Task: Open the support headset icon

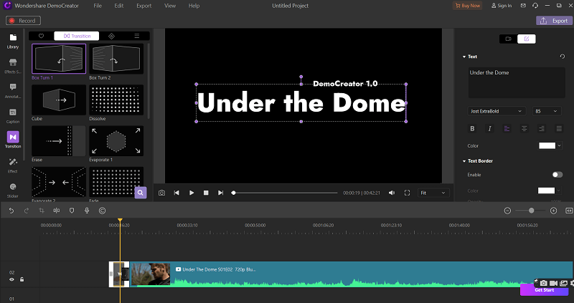Action: (535, 6)
